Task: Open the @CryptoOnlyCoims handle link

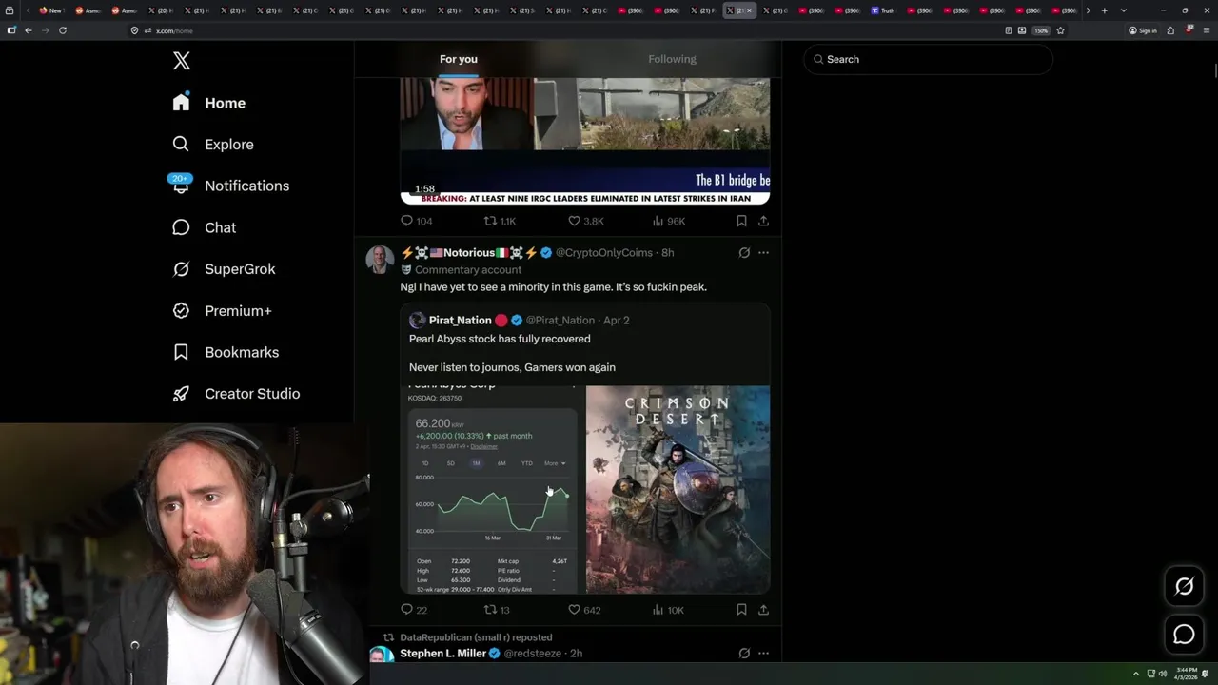Action: pos(604,253)
